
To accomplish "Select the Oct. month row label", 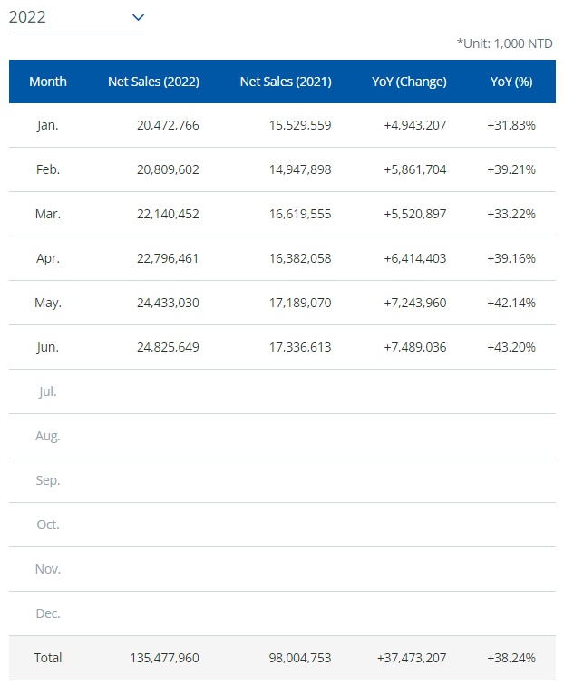I will click(48, 525).
